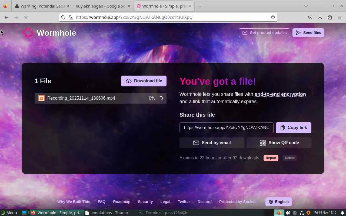Open the English language selector
346x216 pixels.
279,202
